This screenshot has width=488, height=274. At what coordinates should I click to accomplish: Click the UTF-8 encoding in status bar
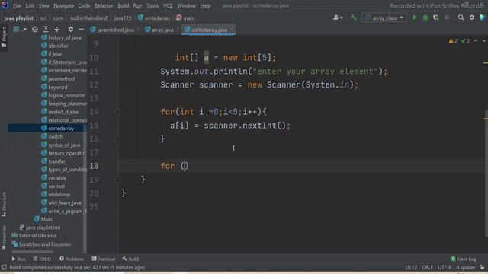(445, 267)
